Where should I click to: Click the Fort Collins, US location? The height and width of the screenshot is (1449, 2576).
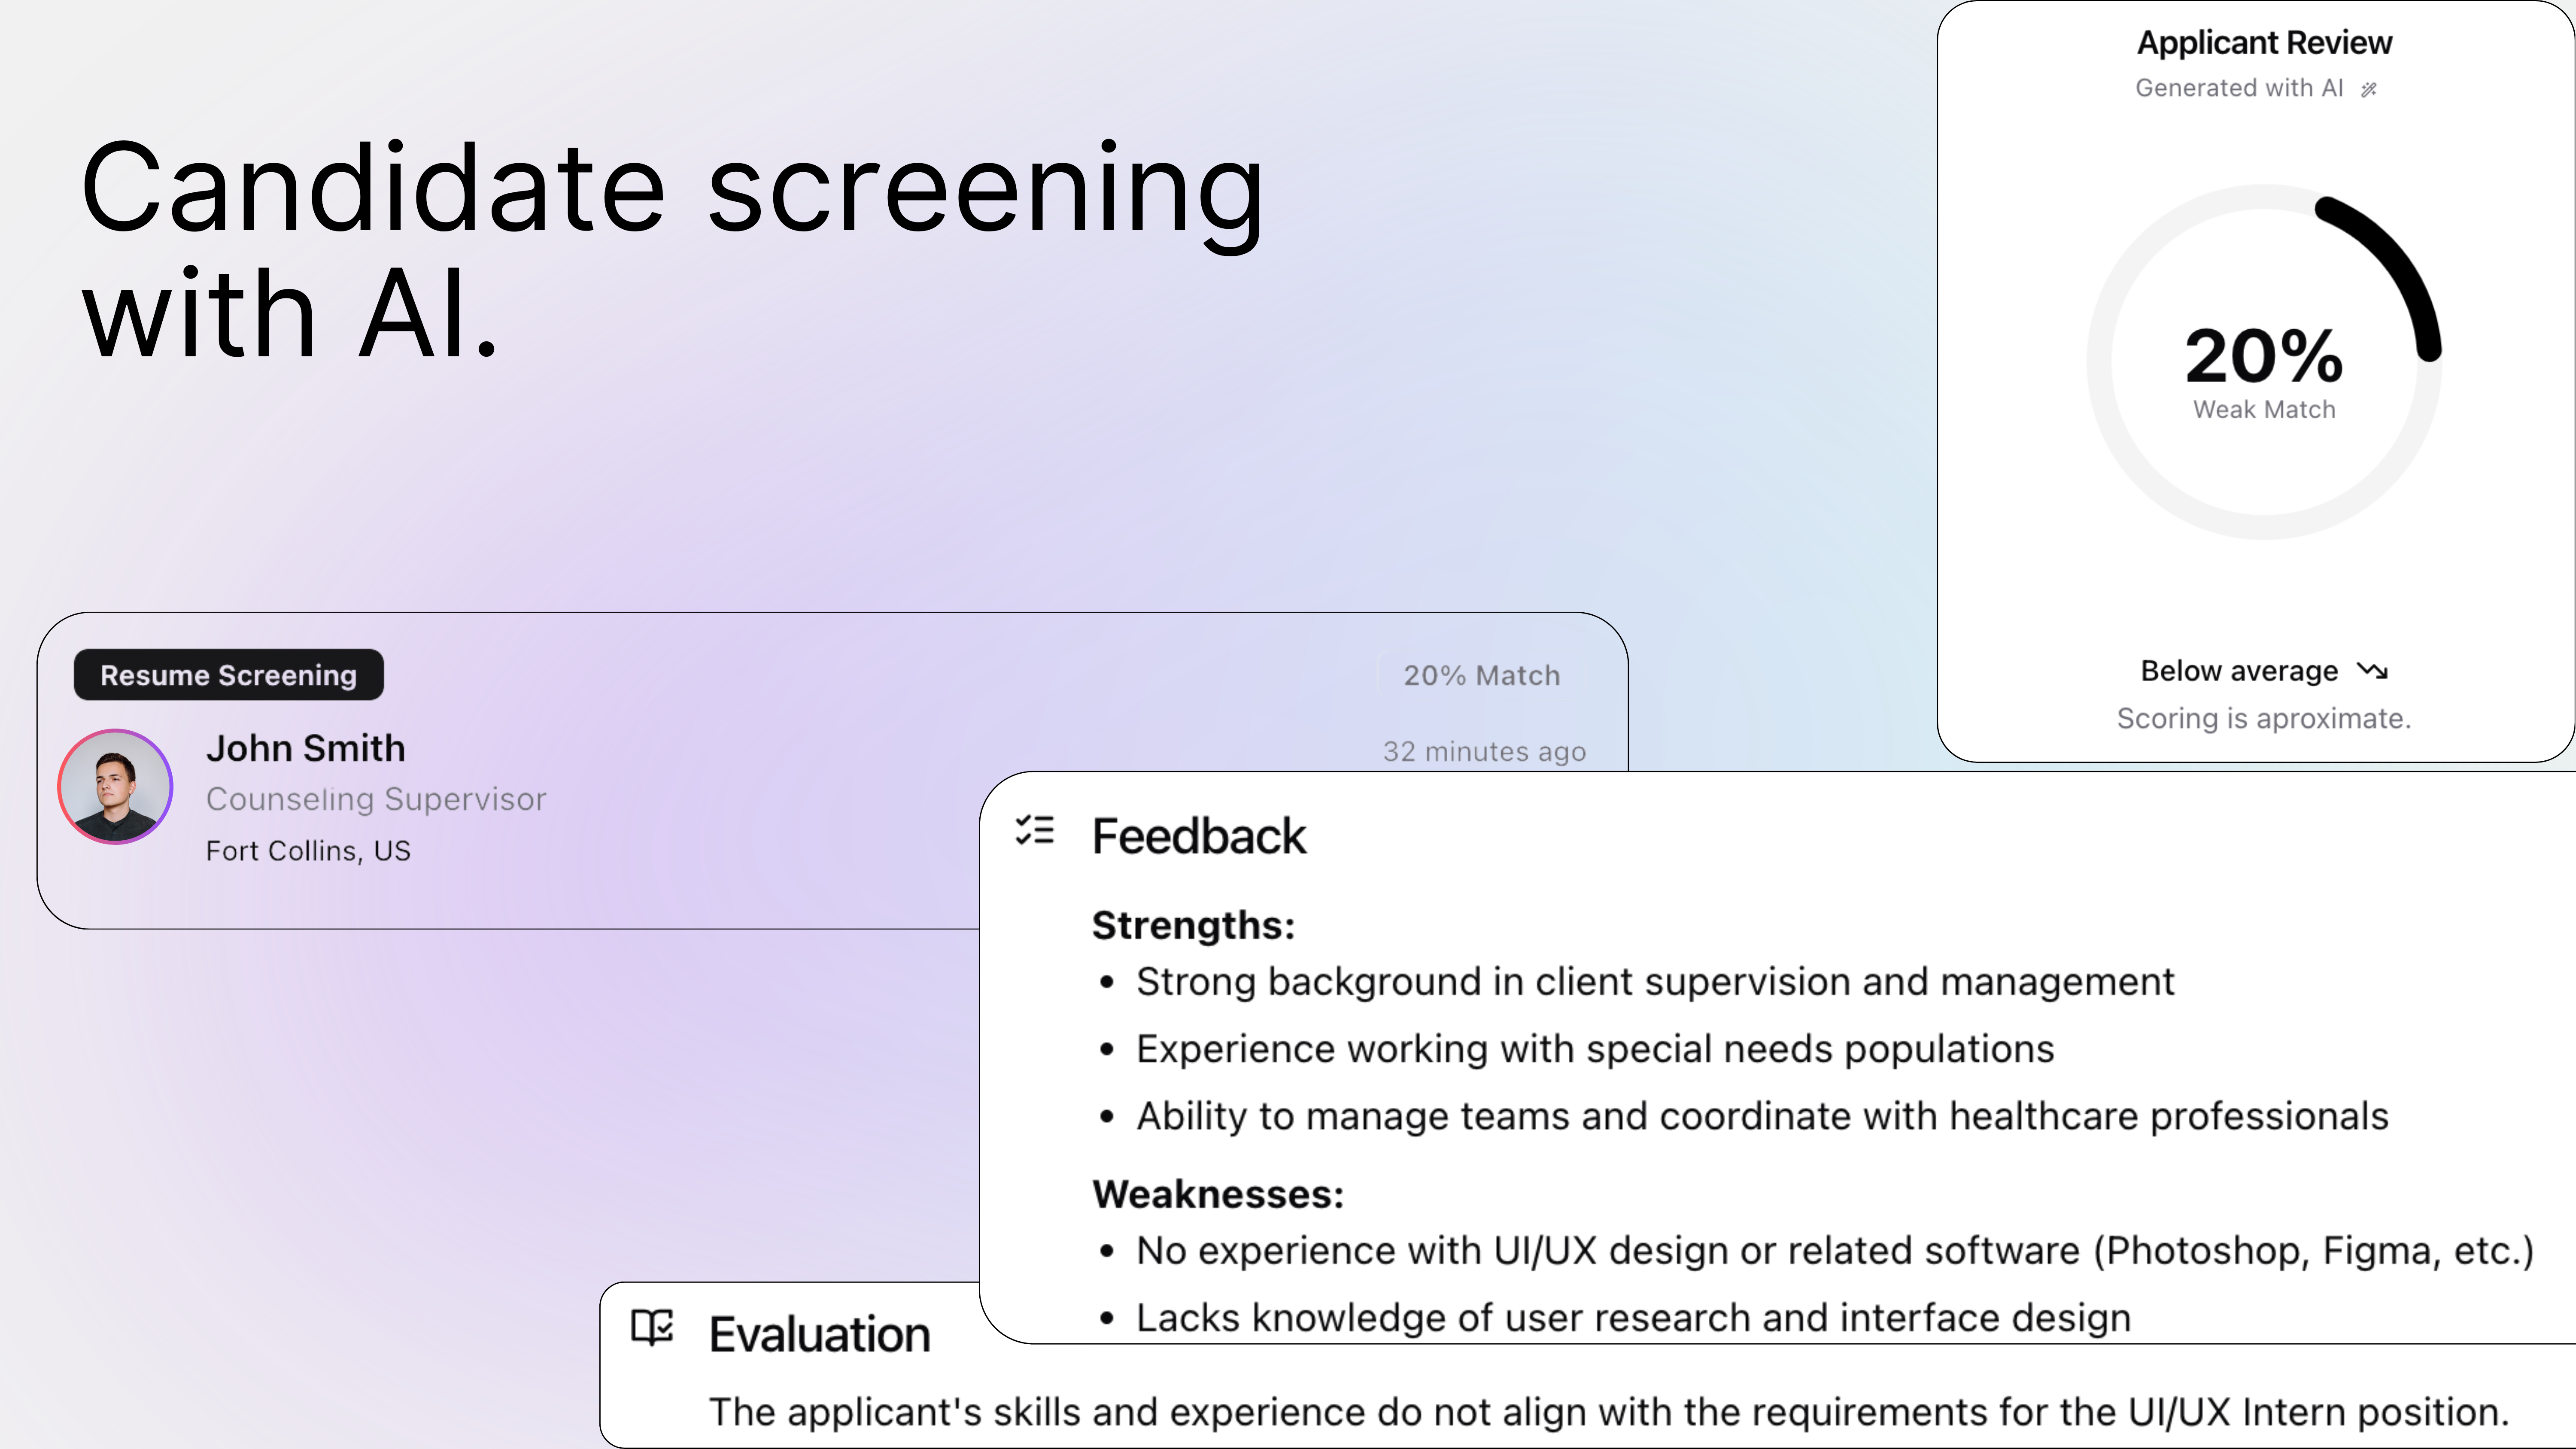(308, 851)
